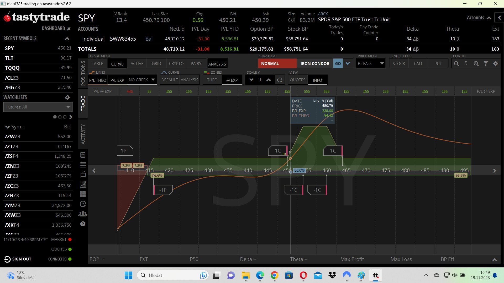Image resolution: width=504 pixels, height=283 pixels.
Task: Open the Windows Start menu
Action: [x=128, y=275]
